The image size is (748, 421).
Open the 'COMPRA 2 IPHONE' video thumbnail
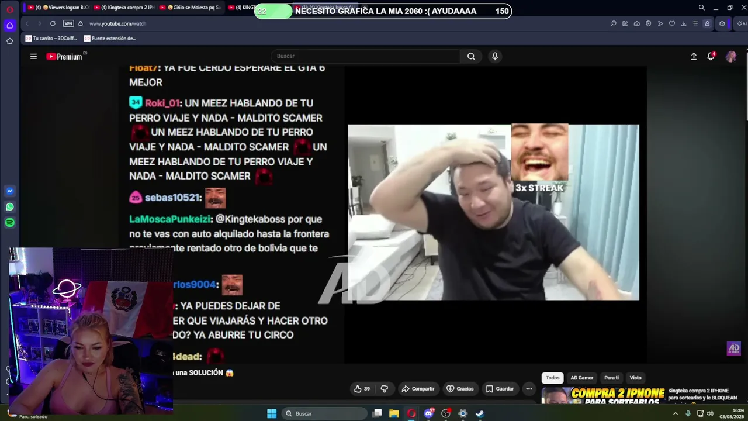603,396
